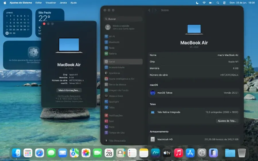Open Aparência settings
Screen dimensions: 258x161
tap(123, 73)
